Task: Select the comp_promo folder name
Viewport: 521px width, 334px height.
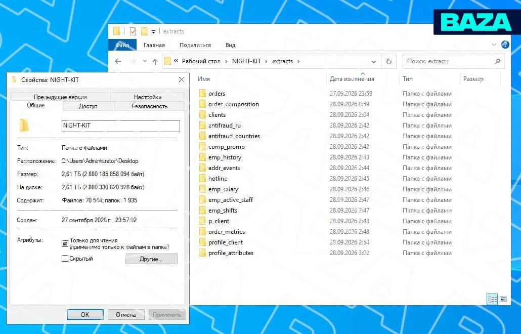Action: tap(227, 147)
